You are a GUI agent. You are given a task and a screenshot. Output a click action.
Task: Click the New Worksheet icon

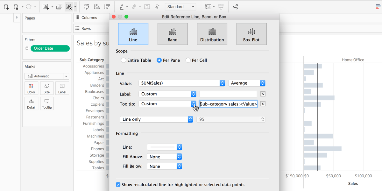point(46,7)
